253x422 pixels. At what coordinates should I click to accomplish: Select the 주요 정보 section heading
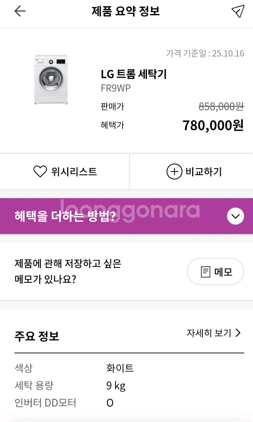pyautogui.click(x=37, y=336)
